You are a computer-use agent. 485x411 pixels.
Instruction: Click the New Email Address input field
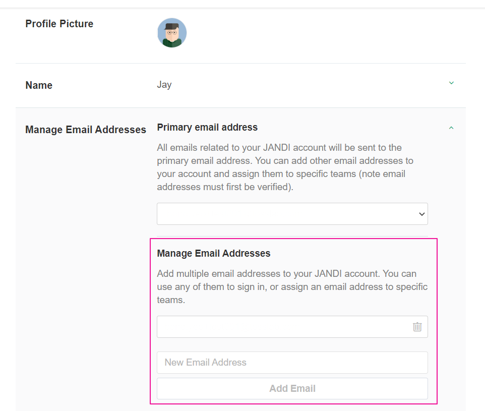(x=292, y=363)
